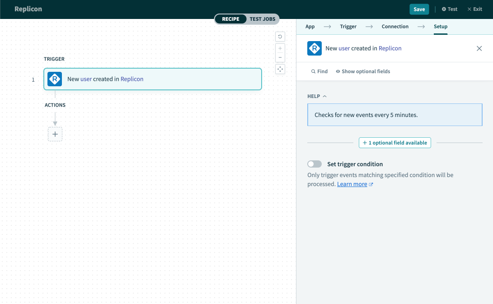Open the App step tab
Screen dimensions: 493x304
coord(310,27)
